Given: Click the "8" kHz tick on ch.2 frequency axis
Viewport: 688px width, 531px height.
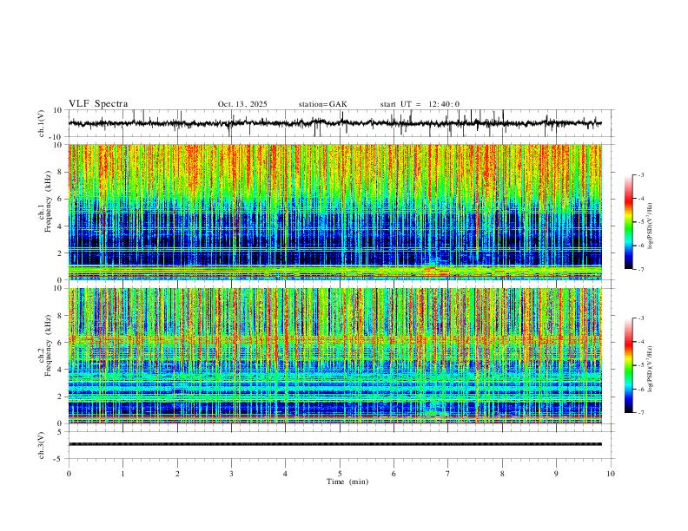Looking at the screenshot, I should tap(61, 316).
